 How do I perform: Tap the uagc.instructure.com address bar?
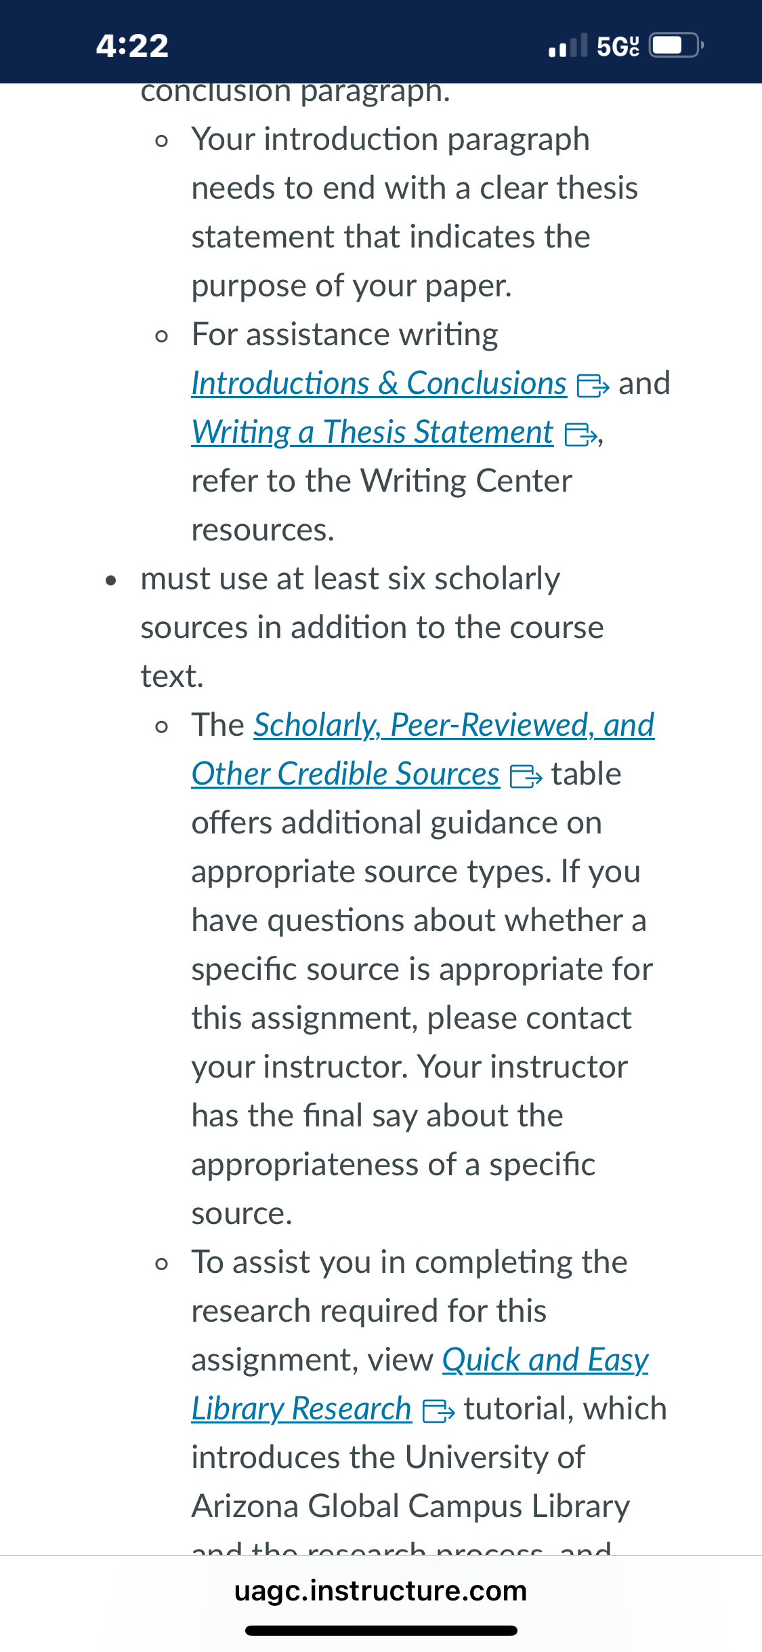tap(381, 1591)
